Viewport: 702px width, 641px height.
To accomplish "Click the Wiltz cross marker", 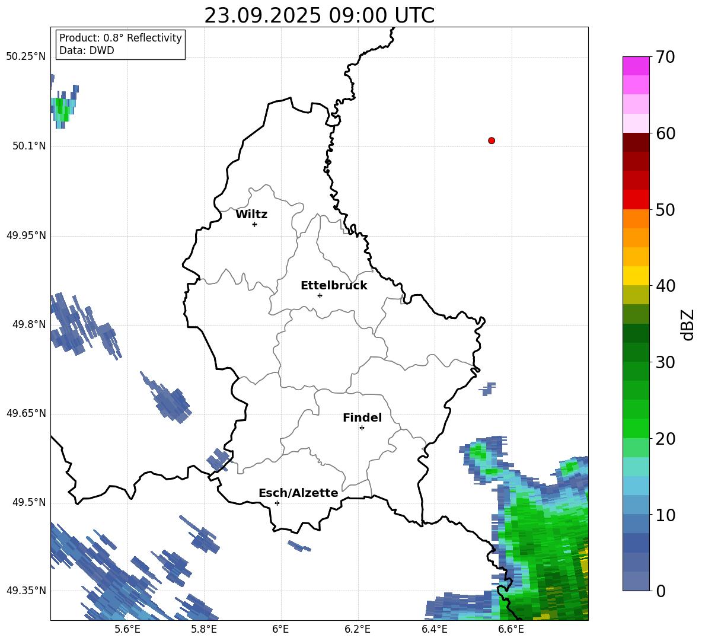I will point(255,224).
